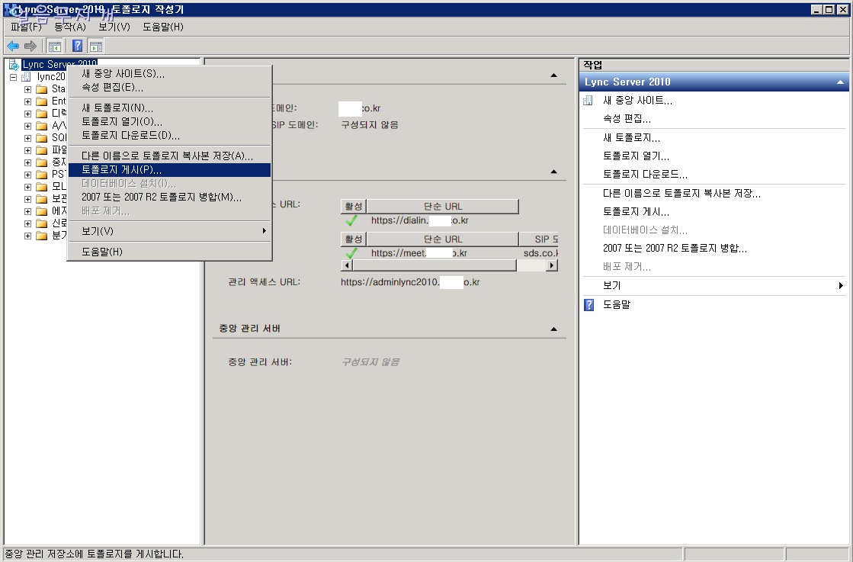Open the 보기 submenu in the 작업 pane
Viewport: 853px width, 562px height.
[x=714, y=286]
